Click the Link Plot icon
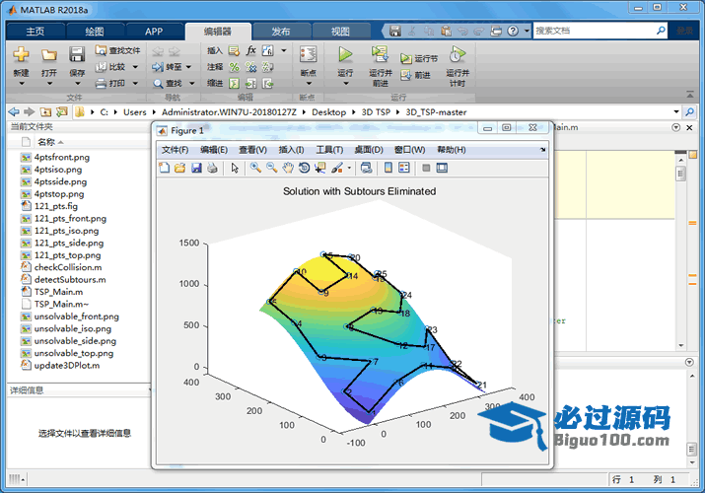 point(367,168)
